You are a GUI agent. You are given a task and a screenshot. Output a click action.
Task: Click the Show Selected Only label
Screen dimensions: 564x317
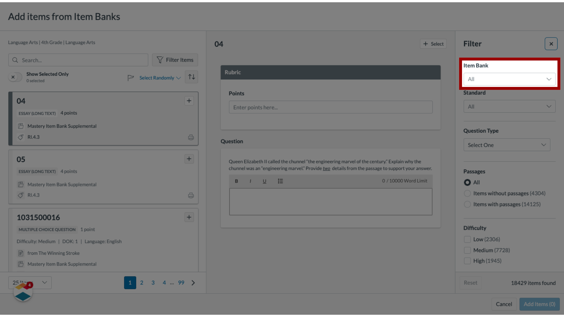[47, 74]
